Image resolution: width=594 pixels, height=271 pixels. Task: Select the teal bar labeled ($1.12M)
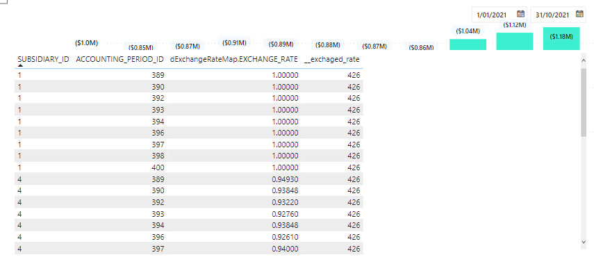click(514, 41)
